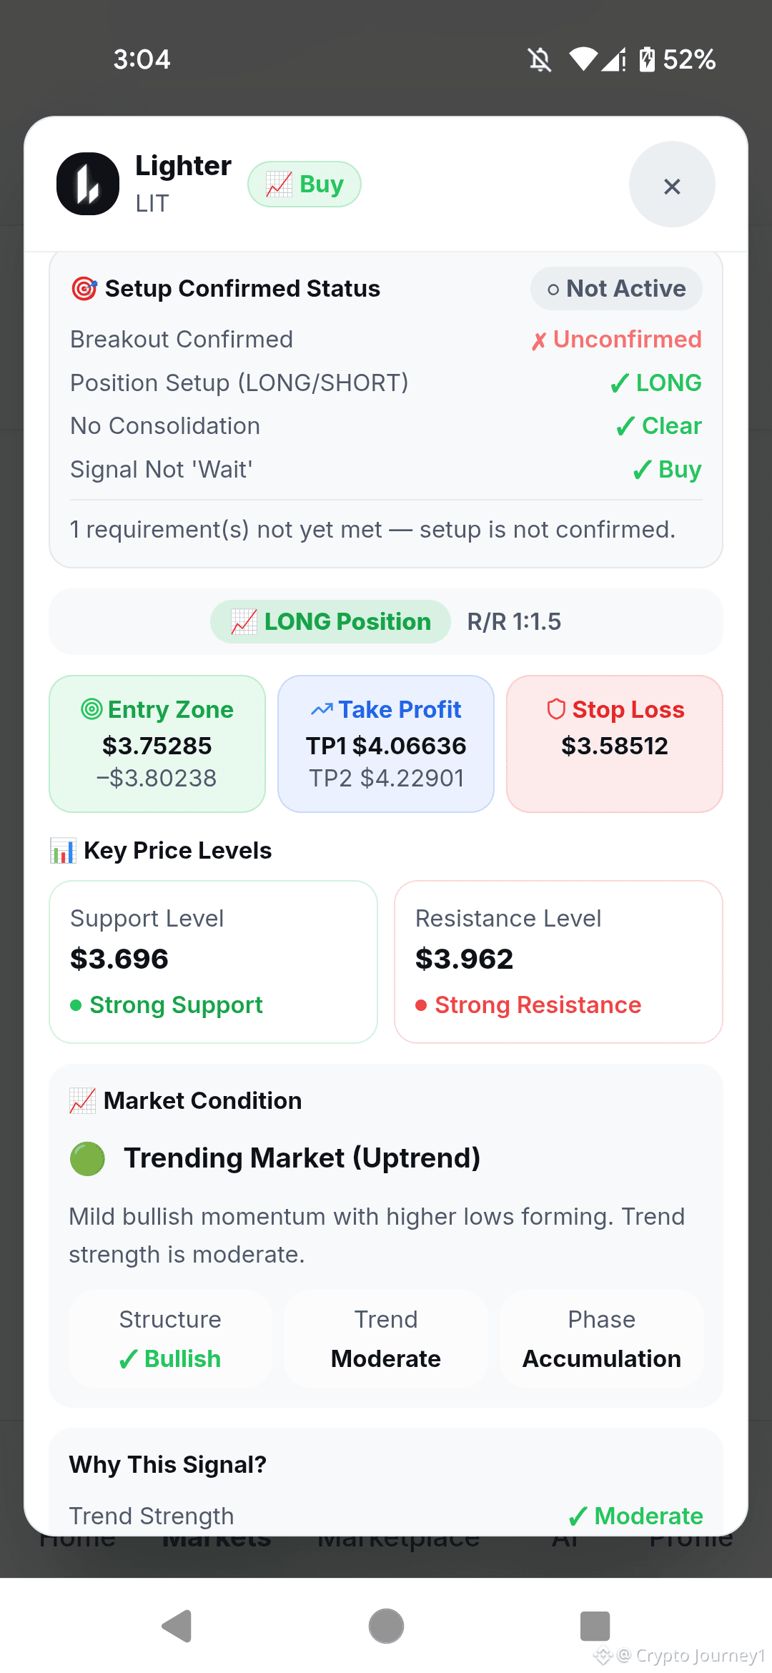Open the Take Profit card

click(386, 744)
